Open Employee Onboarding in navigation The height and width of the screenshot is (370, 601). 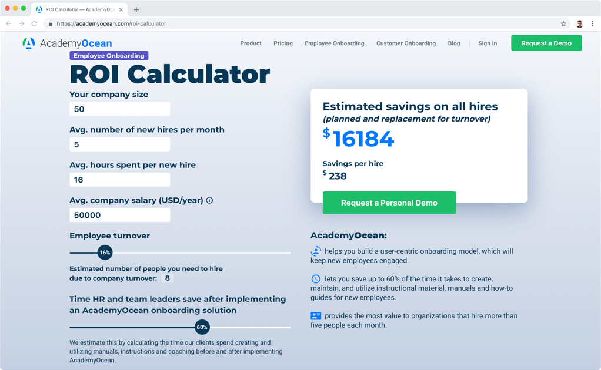pos(334,43)
